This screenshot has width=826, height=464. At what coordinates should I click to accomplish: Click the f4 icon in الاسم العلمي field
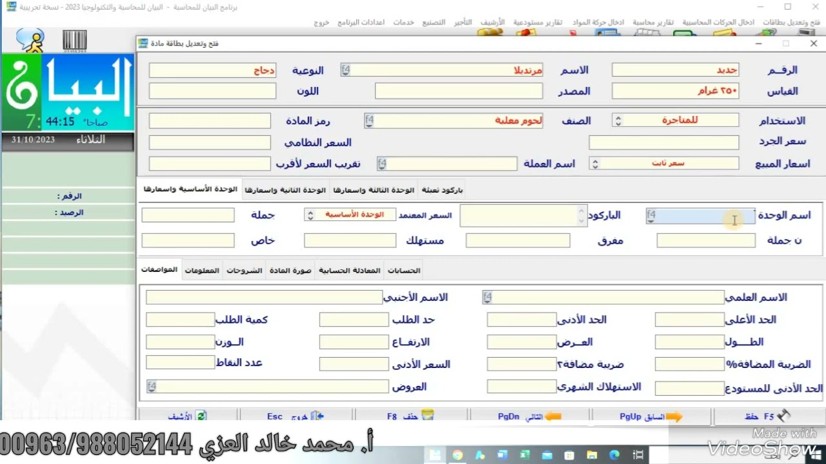point(487,297)
